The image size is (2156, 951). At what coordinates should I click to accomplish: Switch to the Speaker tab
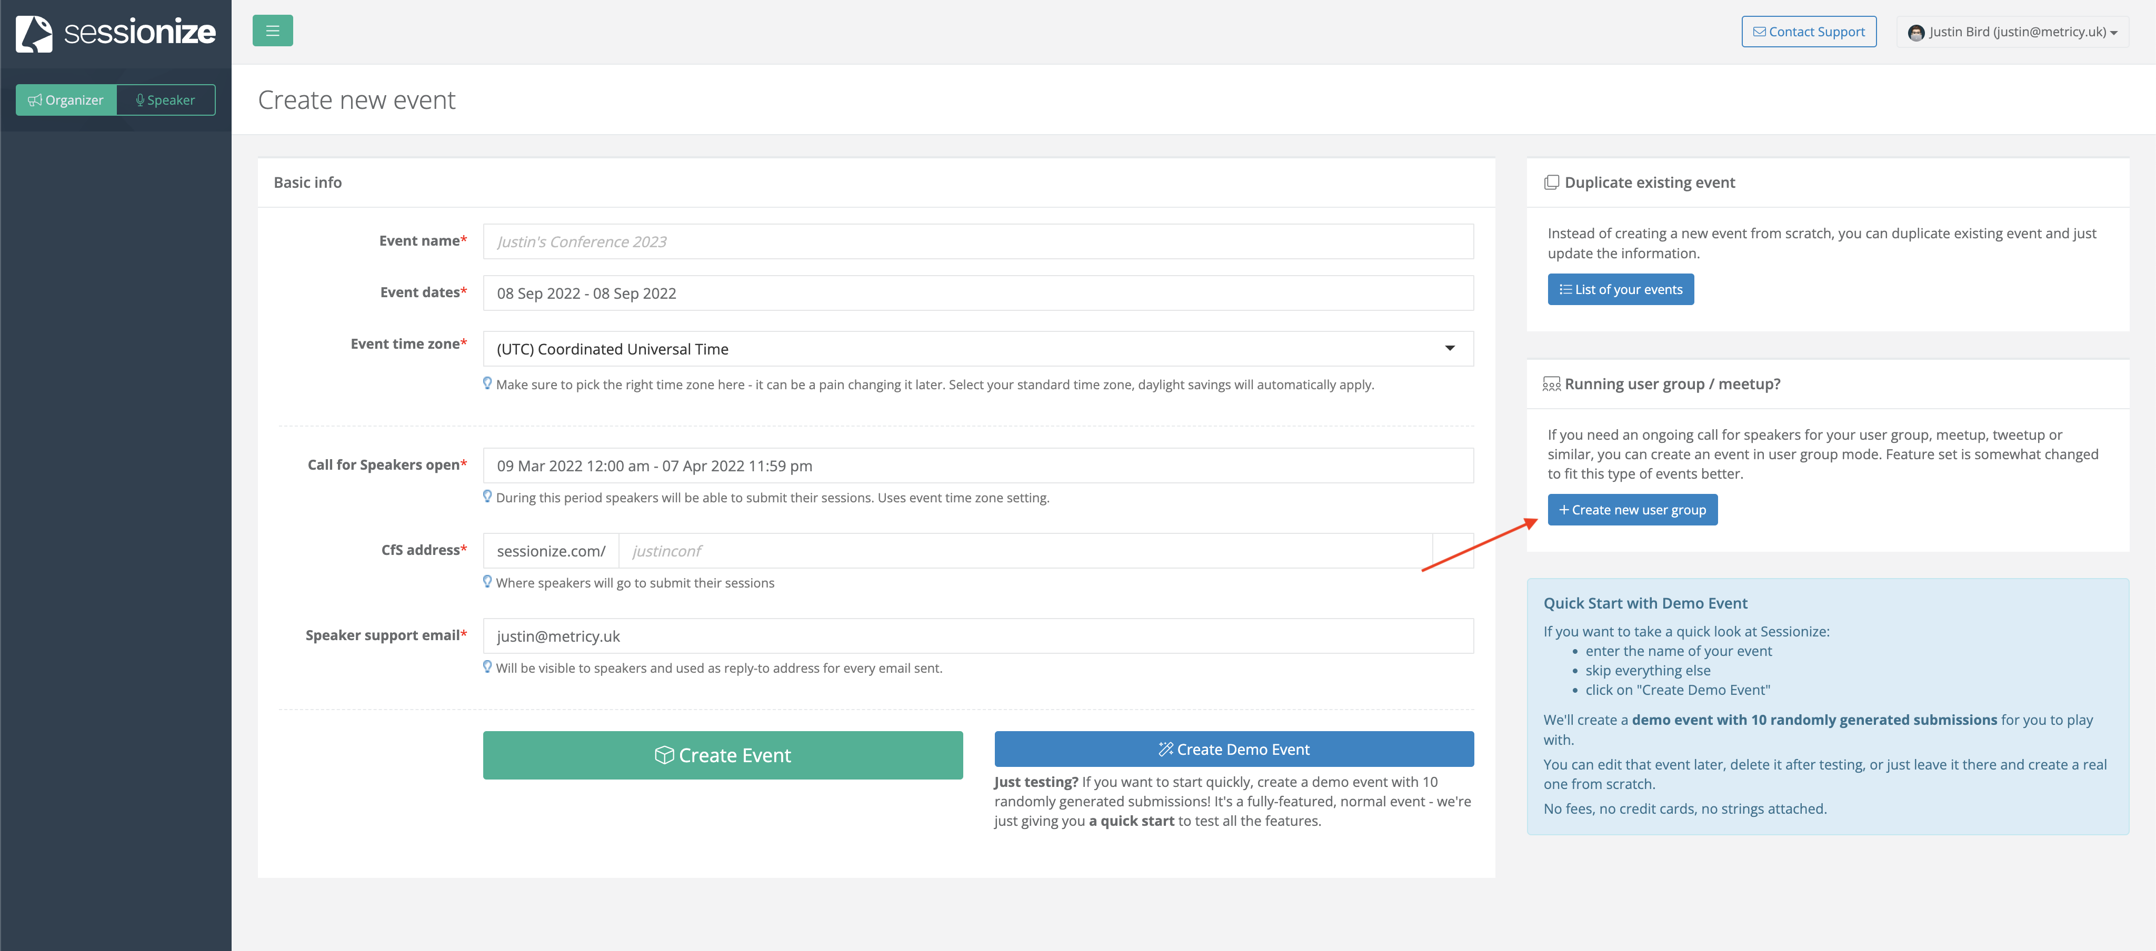pyautogui.click(x=166, y=99)
